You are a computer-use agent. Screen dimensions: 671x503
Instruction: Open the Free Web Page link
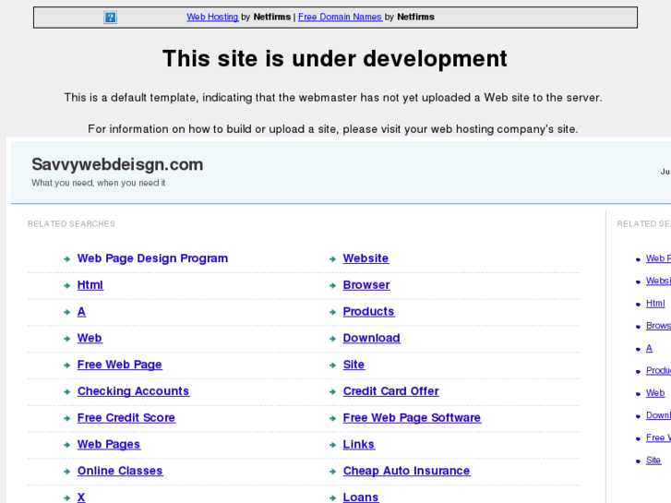119,365
